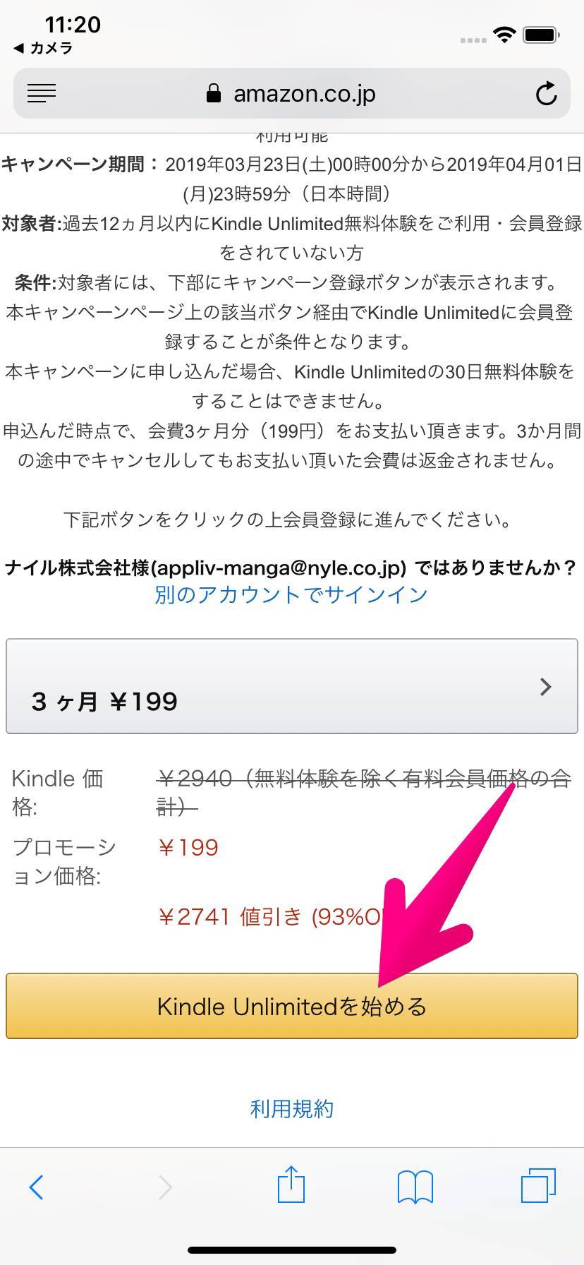Open the Safari share sheet icon
Screen dimensions: 584x1265
click(x=291, y=1184)
